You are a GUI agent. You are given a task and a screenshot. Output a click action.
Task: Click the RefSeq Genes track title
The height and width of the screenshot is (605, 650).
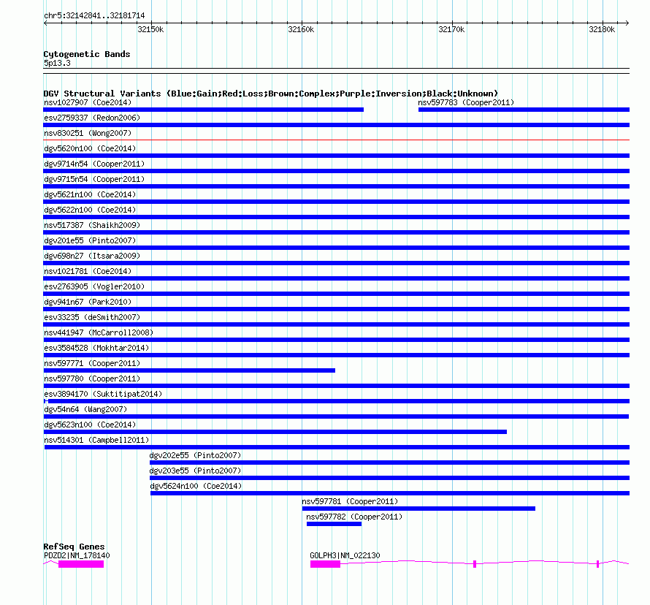coord(74,547)
